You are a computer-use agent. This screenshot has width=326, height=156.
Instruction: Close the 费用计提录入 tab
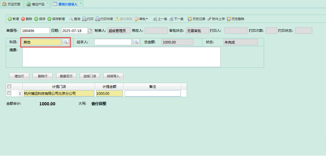click(81, 3)
